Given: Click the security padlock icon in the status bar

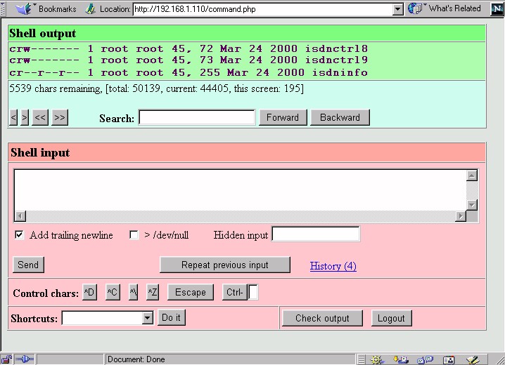Looking at the screenshot, I should point(6,359).
